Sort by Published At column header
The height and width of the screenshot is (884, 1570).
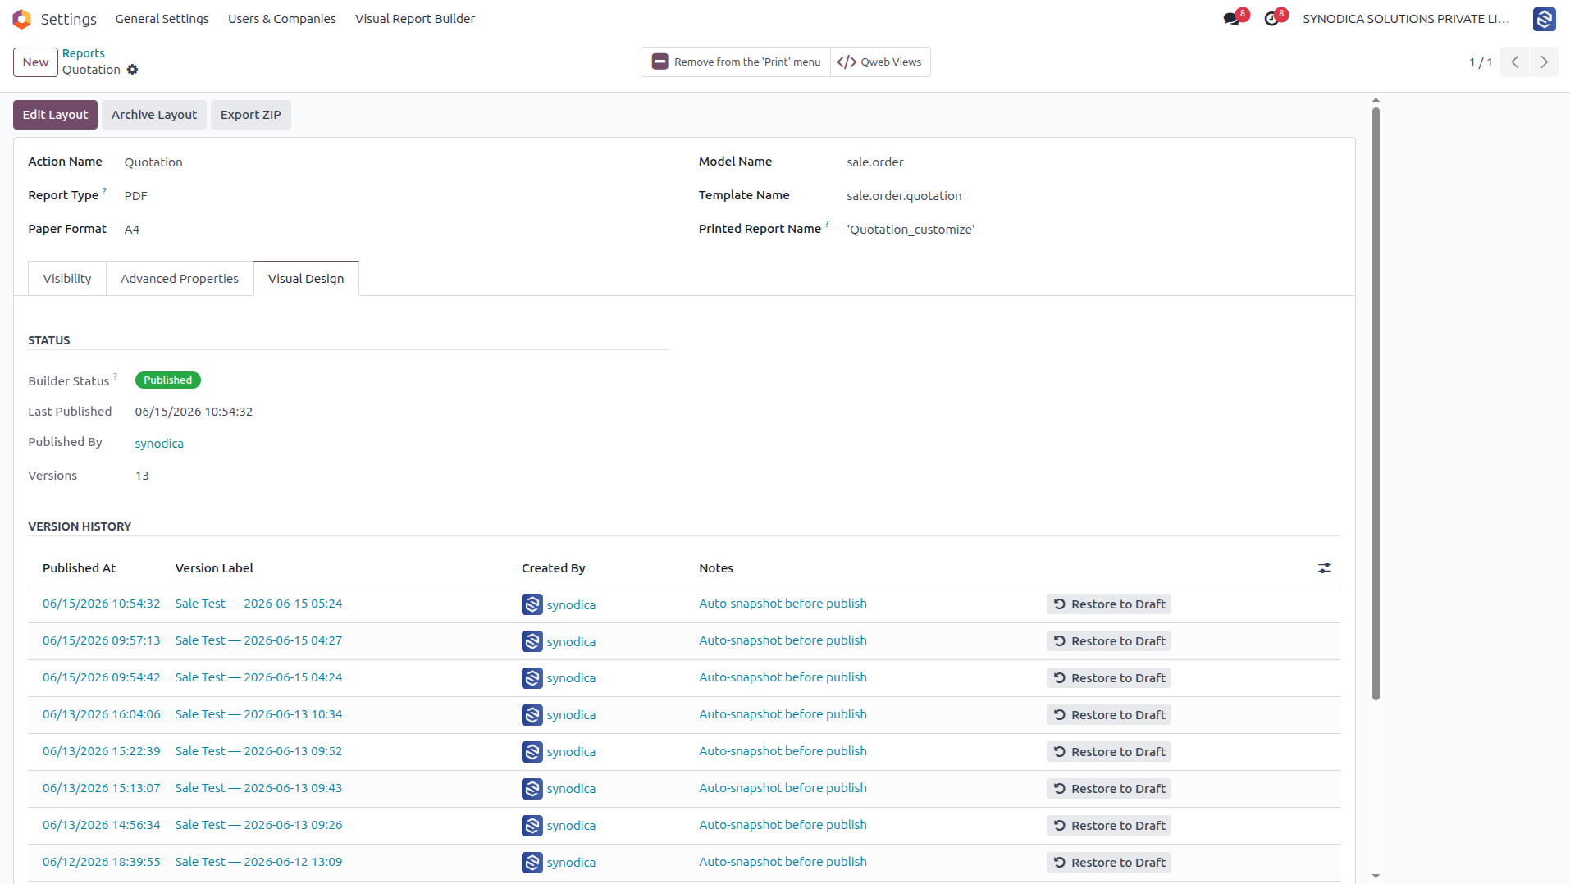point(79,568)
